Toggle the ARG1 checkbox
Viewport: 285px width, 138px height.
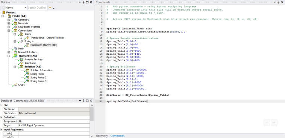pyautogui.click(x=5, y=134)
